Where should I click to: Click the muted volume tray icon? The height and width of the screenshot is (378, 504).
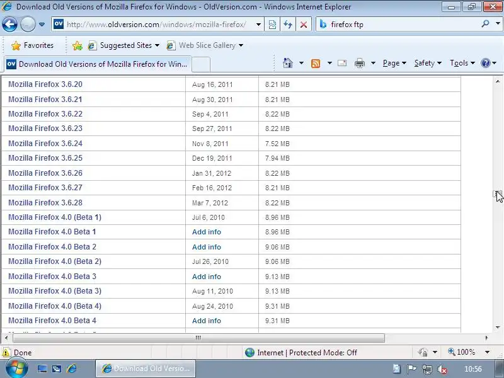point(442,369)
